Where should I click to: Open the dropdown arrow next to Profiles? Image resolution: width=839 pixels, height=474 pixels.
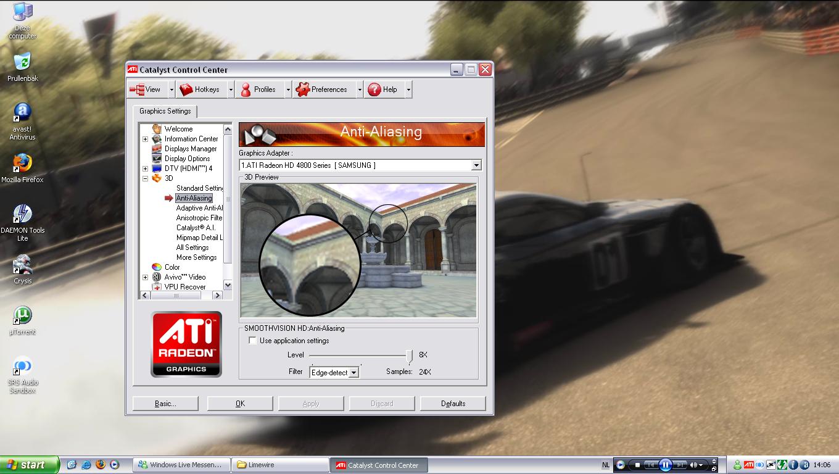(x=287, y=89)
